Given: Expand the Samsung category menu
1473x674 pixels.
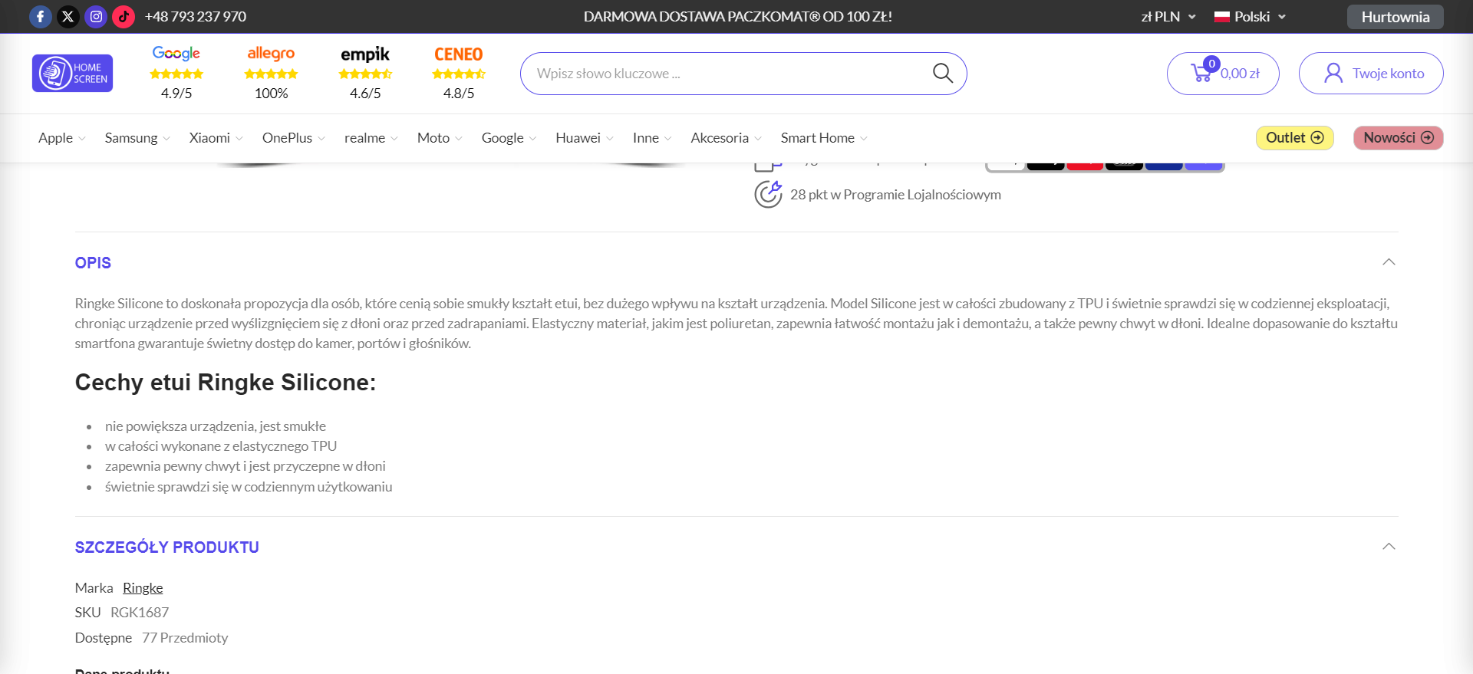Looking at the screenshot, I should (138, 138).
